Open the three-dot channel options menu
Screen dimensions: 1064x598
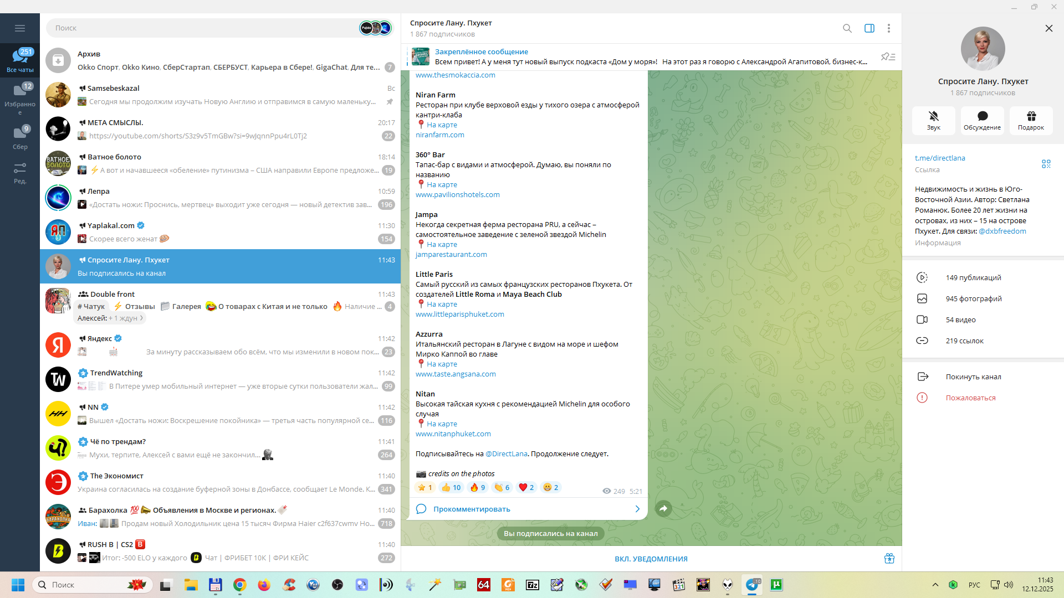point(888,28)
